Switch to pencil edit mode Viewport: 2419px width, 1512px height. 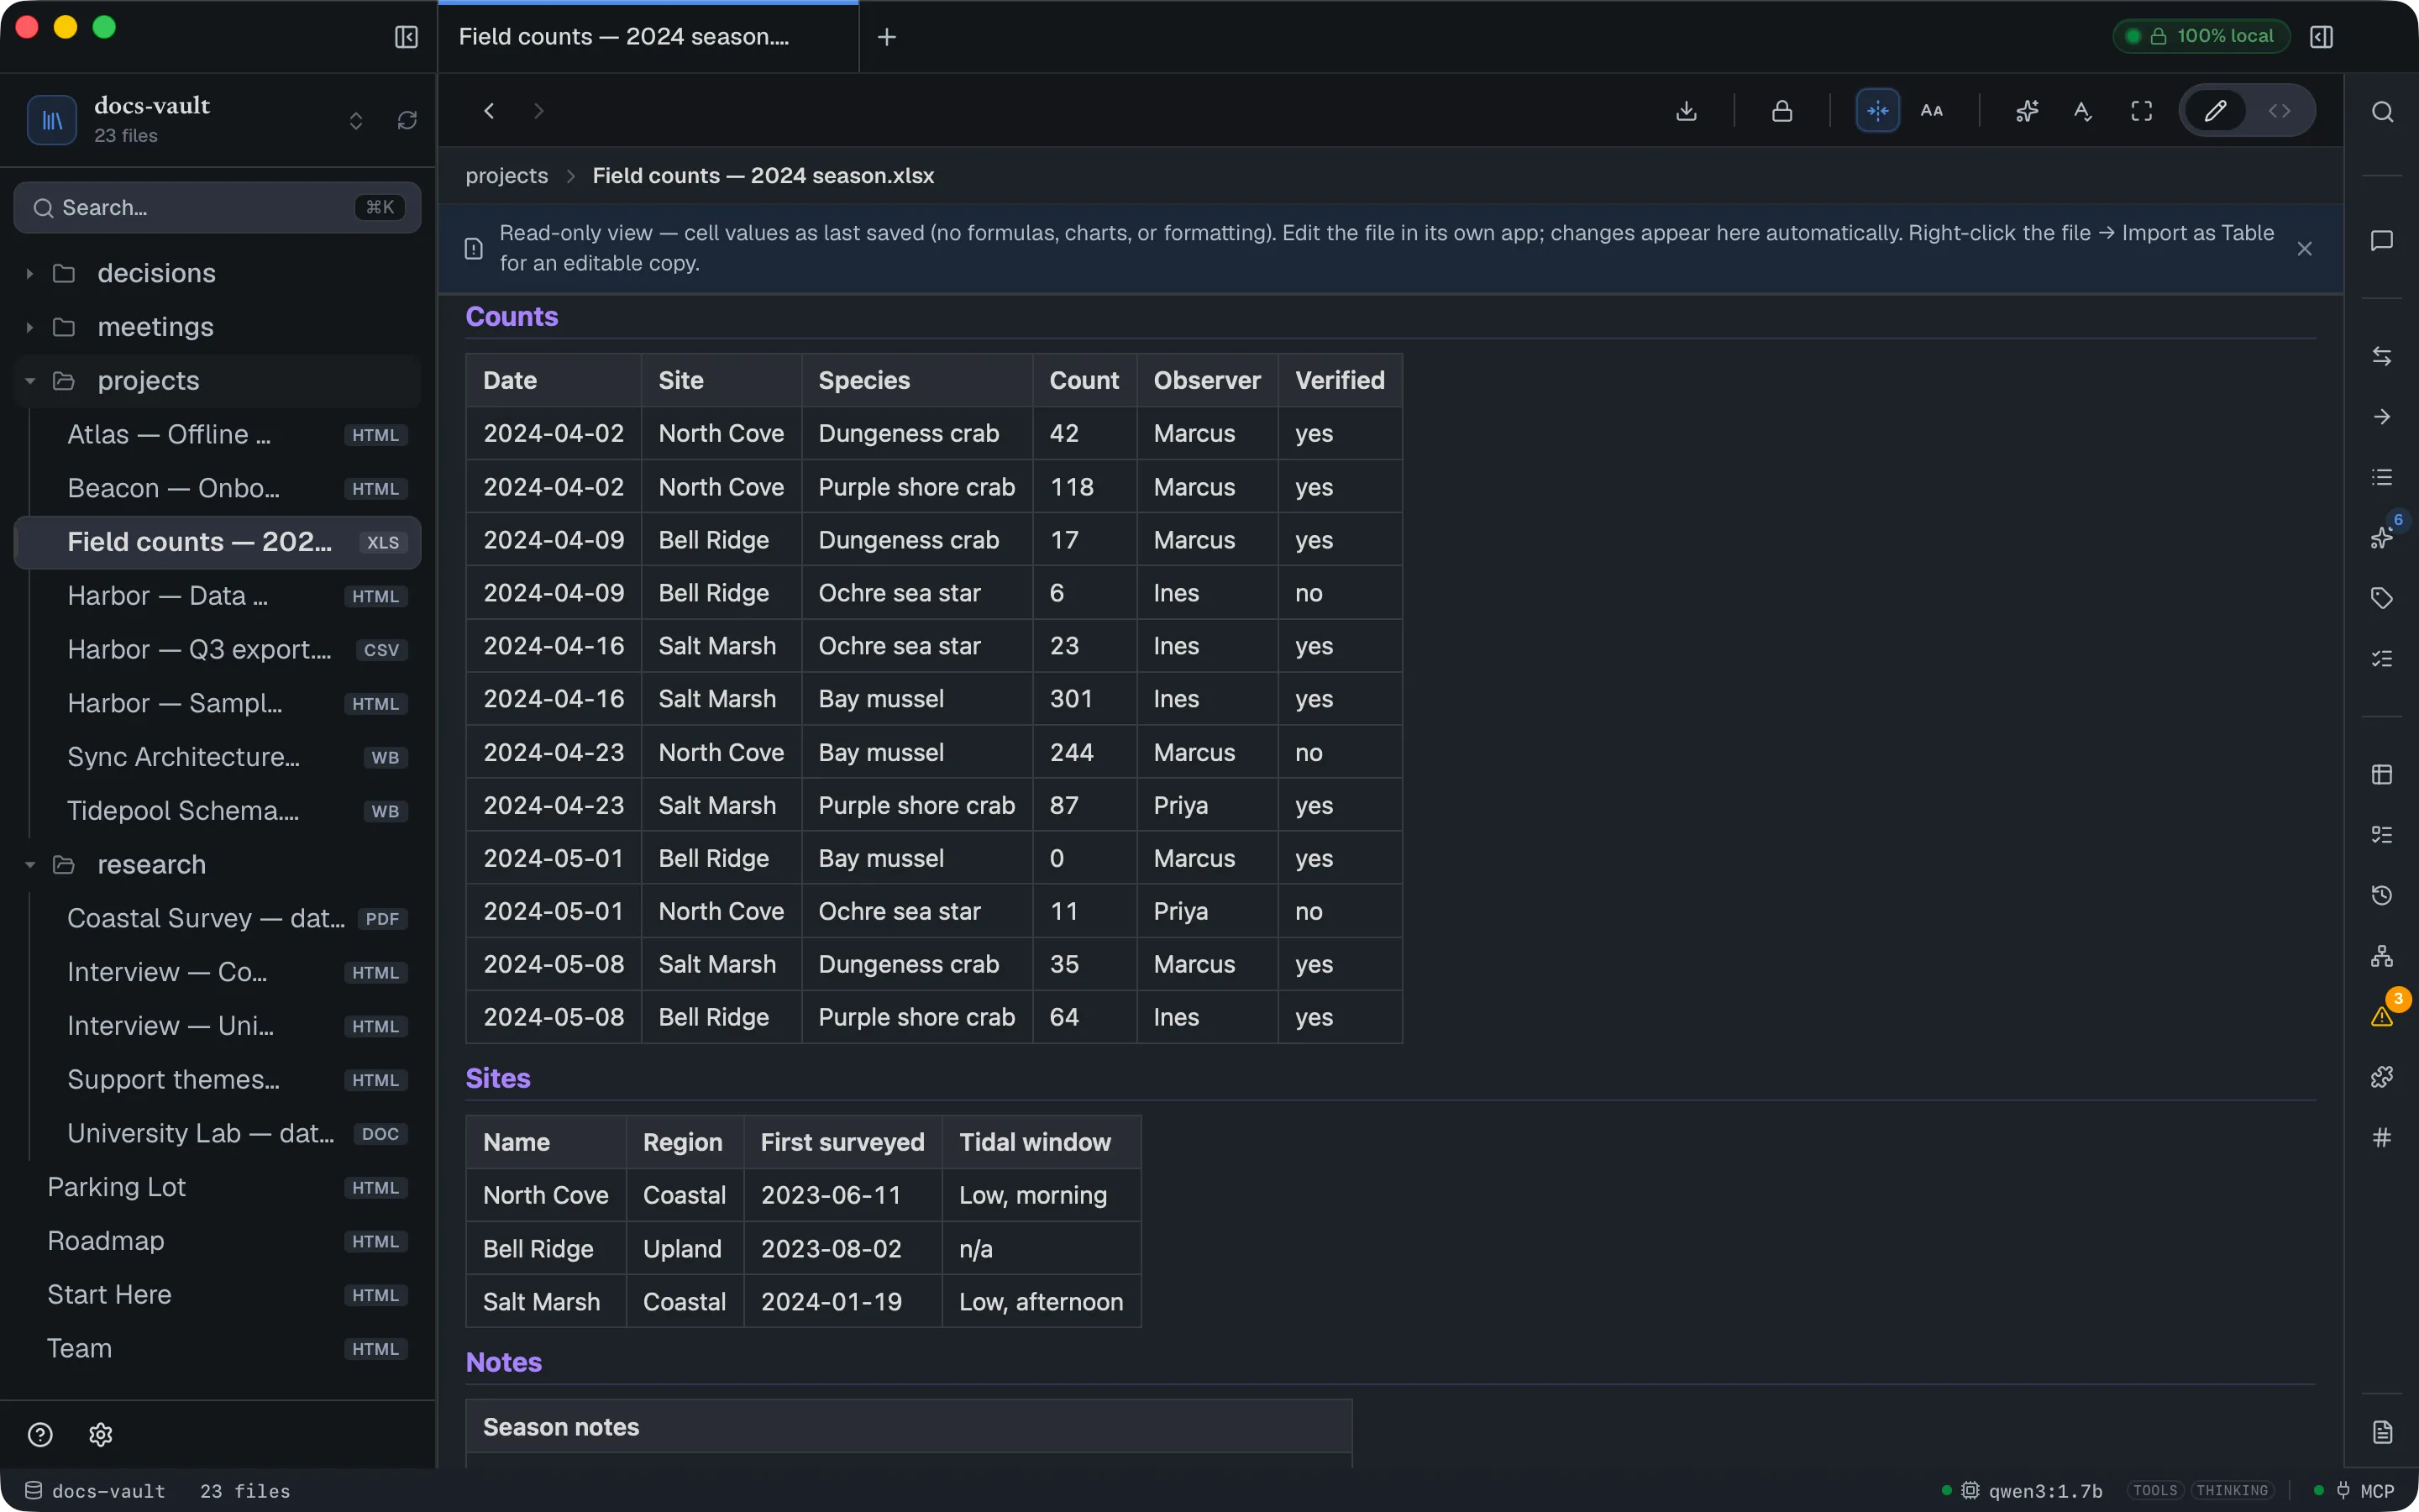click(2215, 111)
